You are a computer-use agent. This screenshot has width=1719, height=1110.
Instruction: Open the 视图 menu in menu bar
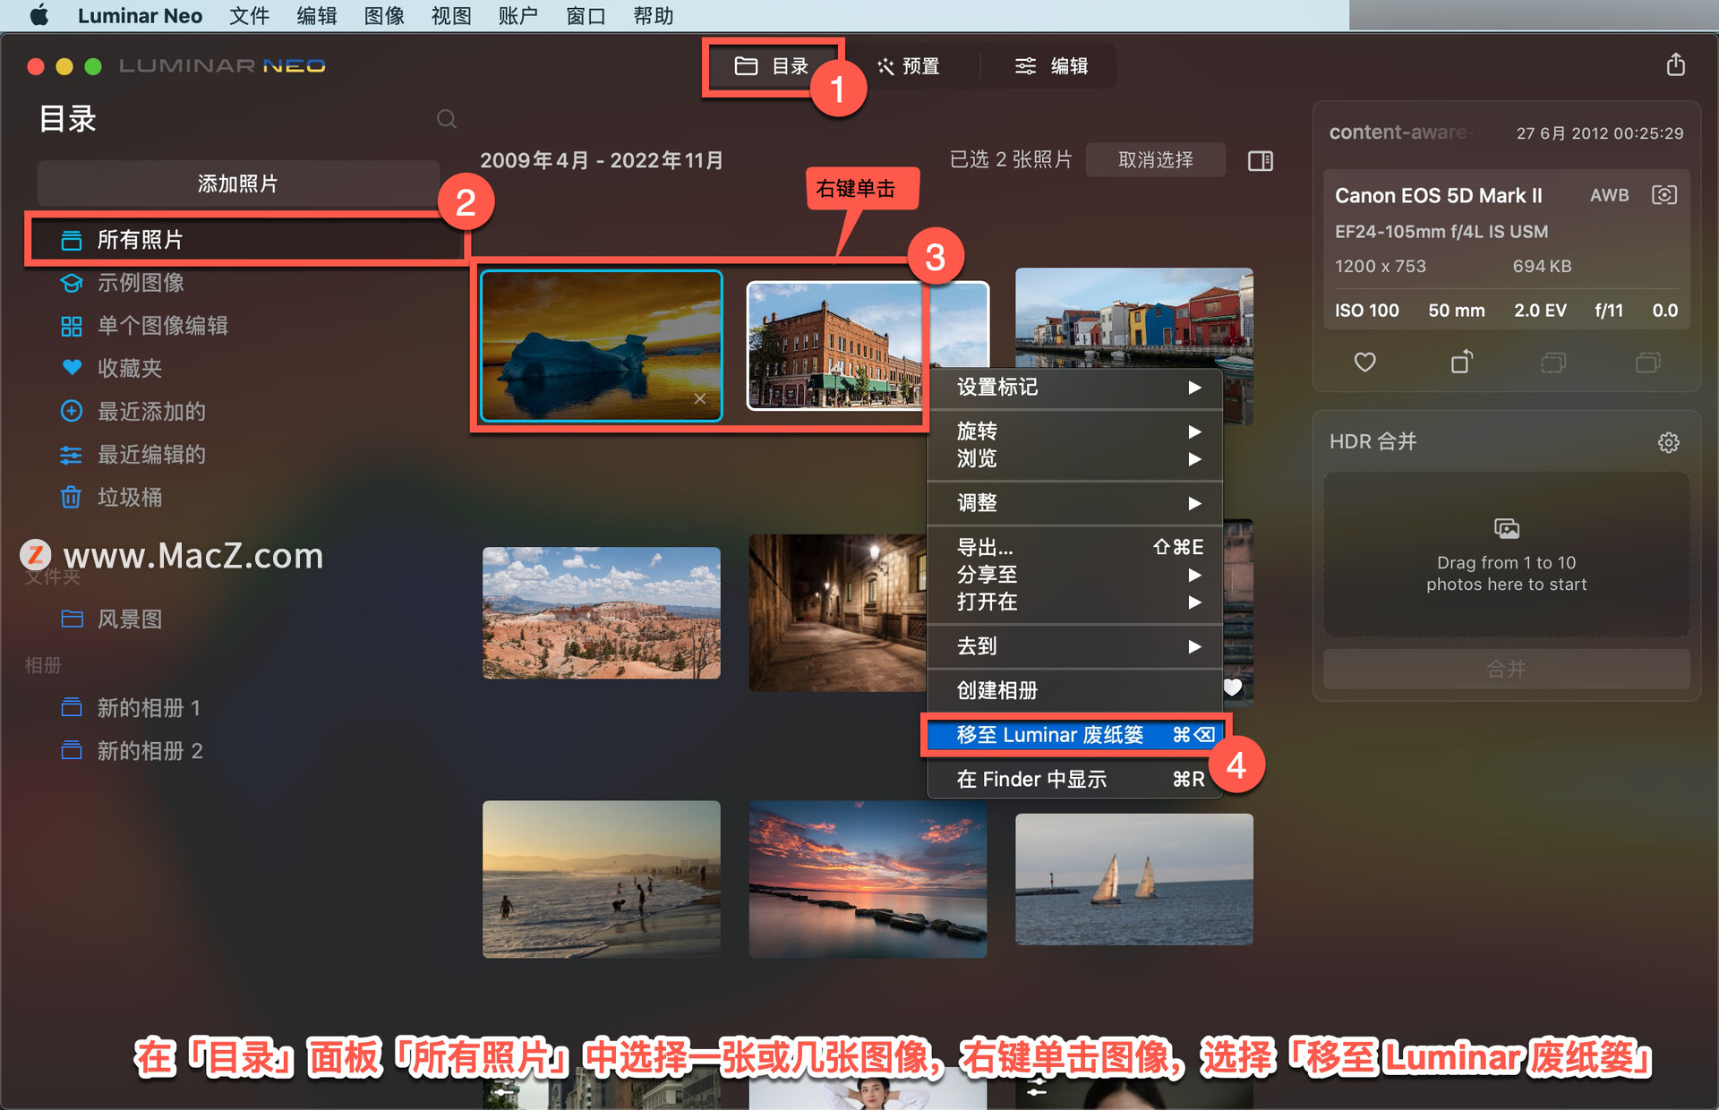point(451,15)
